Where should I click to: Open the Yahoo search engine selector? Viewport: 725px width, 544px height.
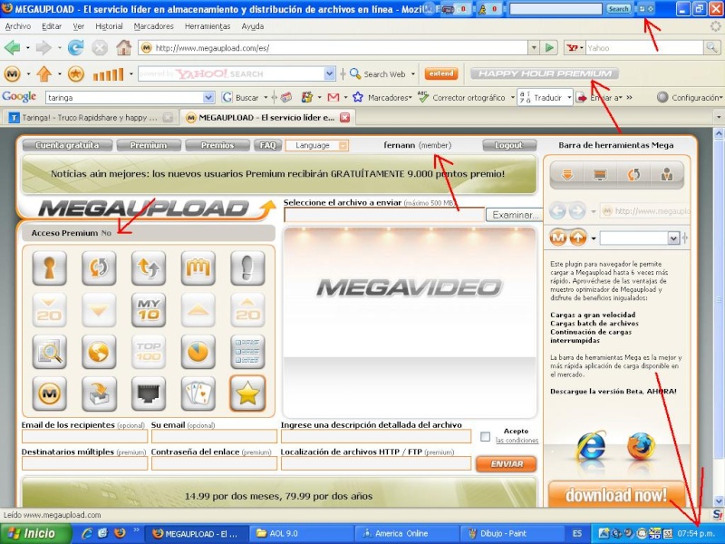pyautogui.click(x=575, y=48)
